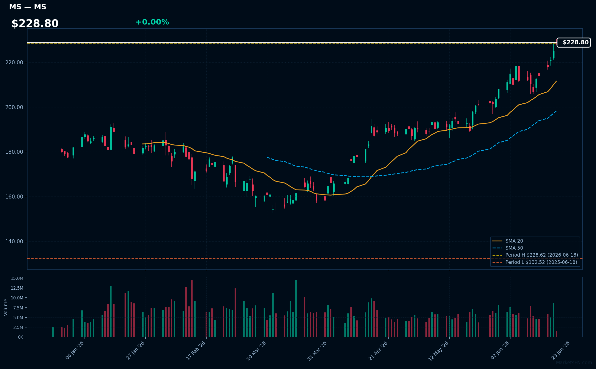
Task: Click the 5.0M volume axis label
Action: click(x=18, y=317)
